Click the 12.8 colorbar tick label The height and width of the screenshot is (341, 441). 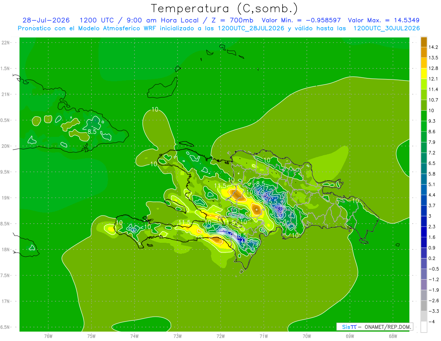tap(434, 68)
